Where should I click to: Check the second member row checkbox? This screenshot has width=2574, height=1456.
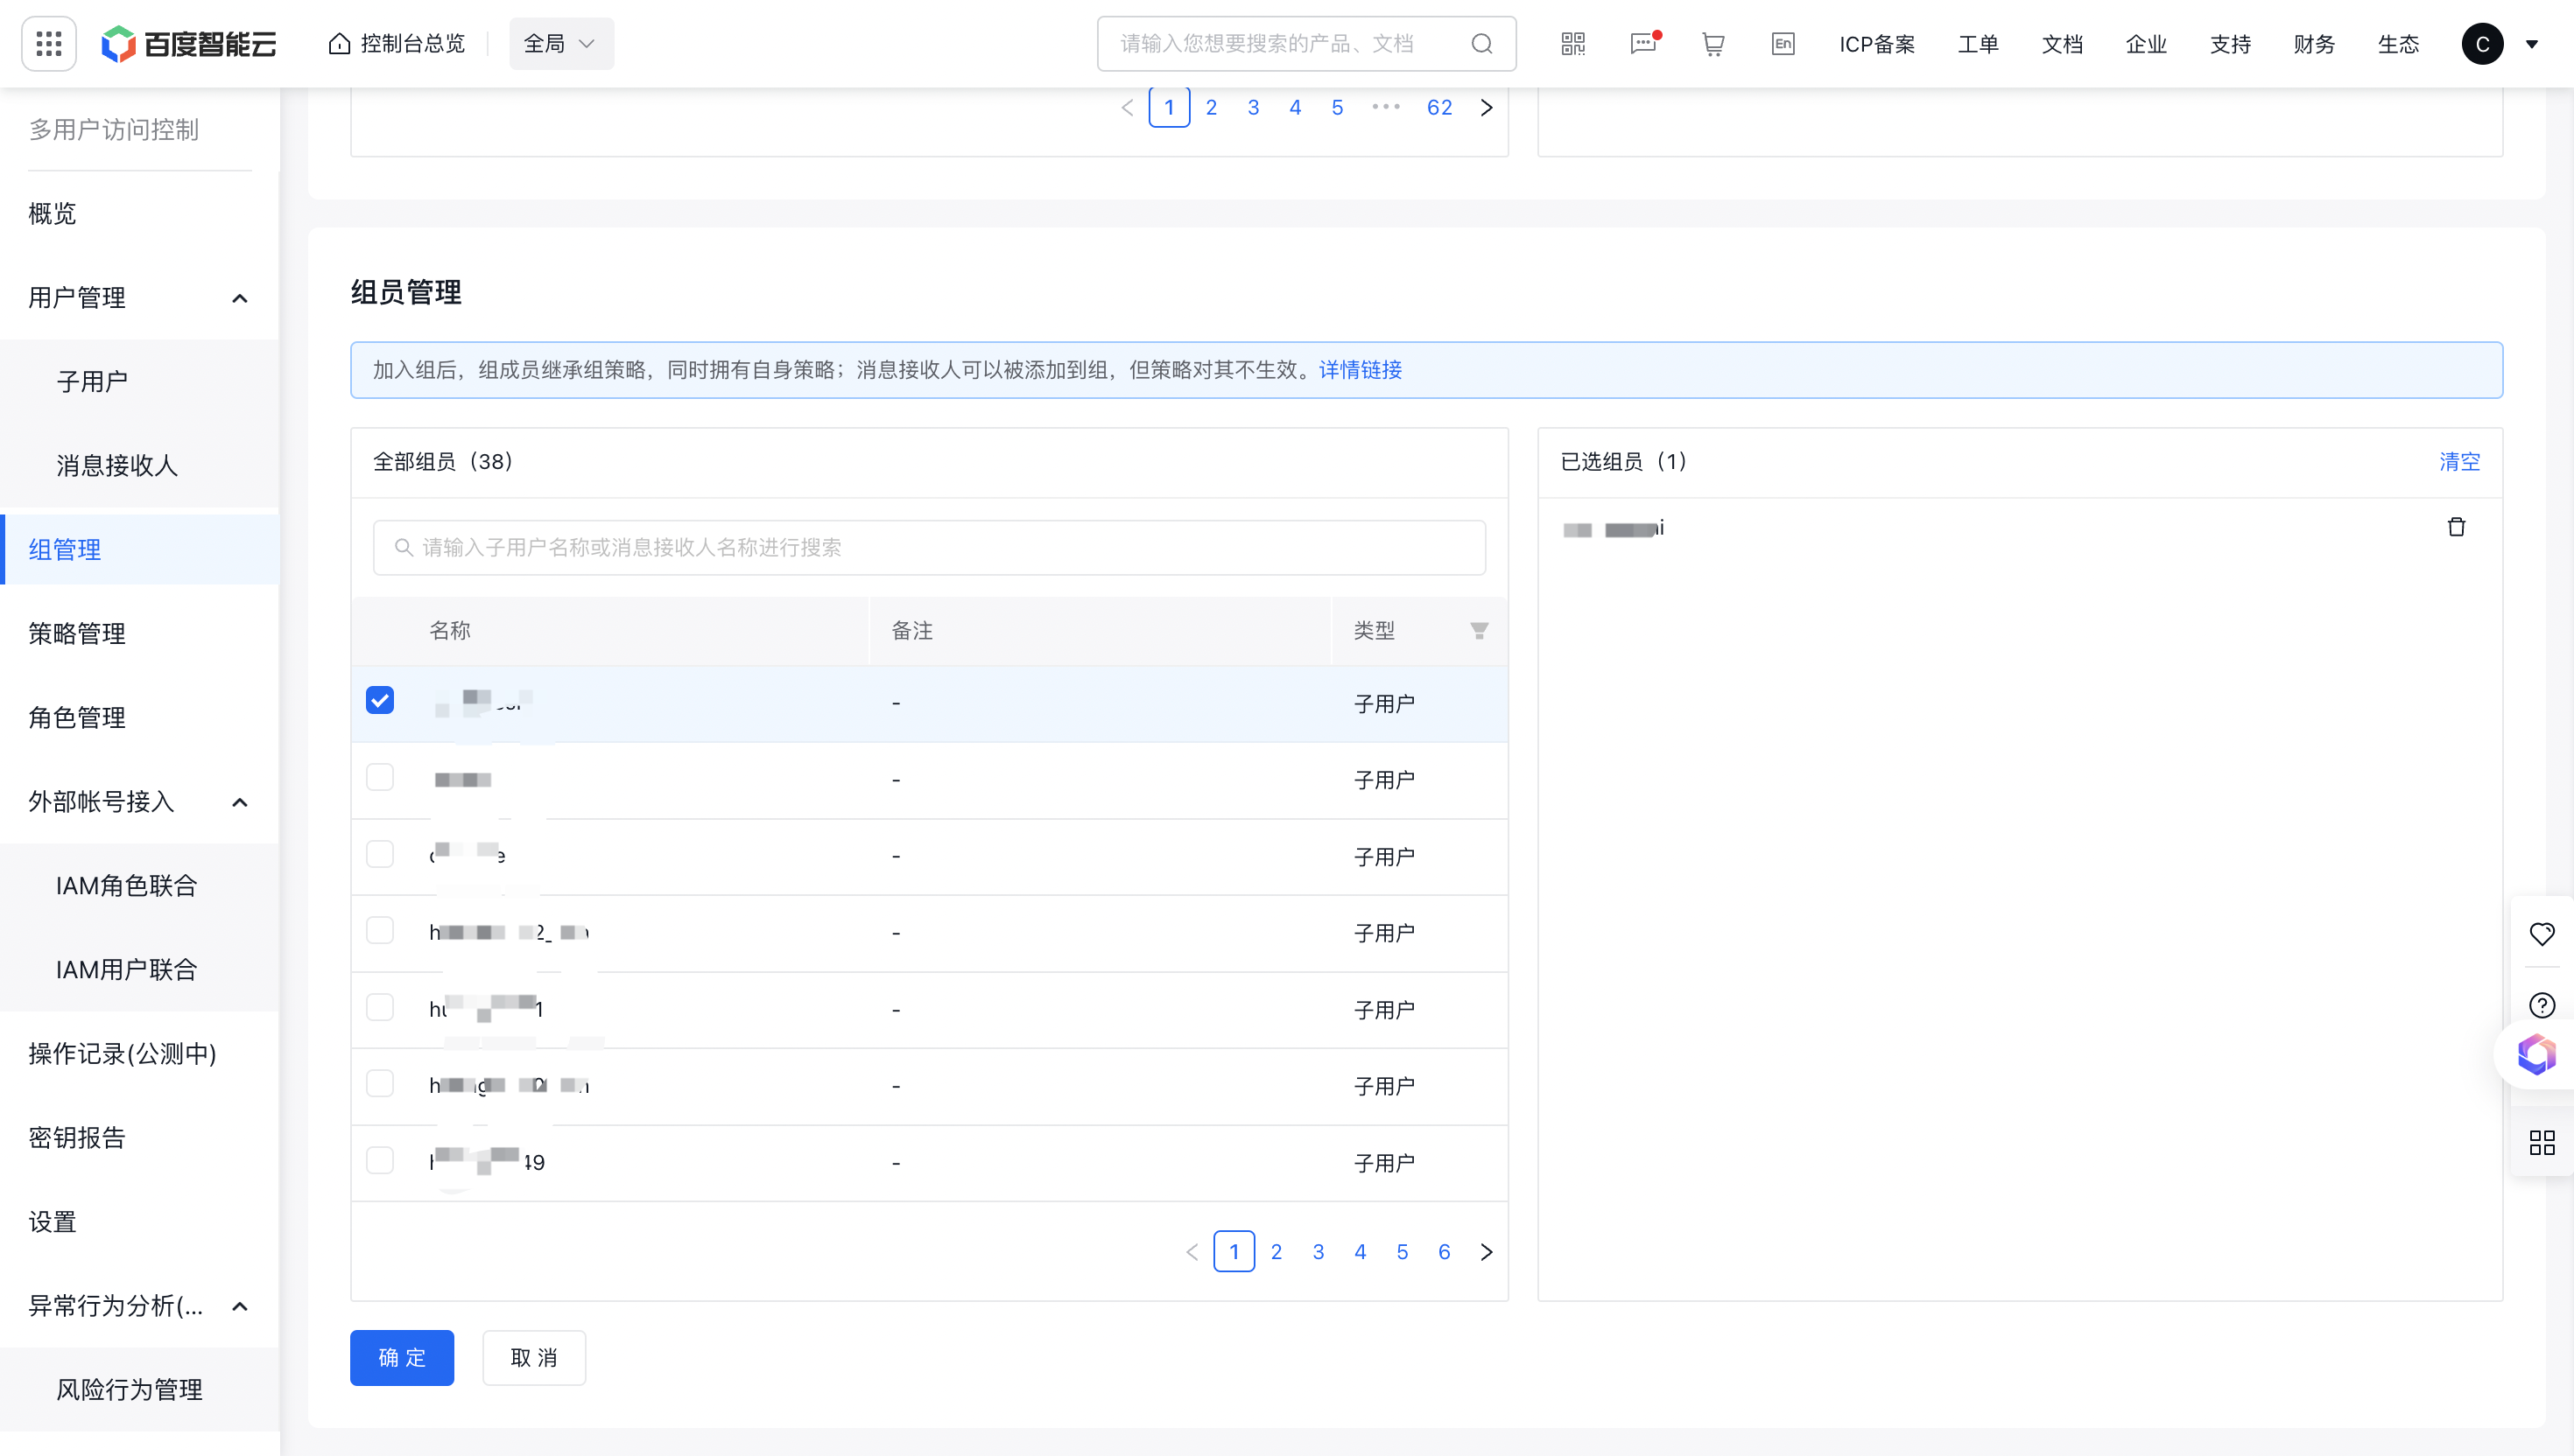tap(380, 777)
